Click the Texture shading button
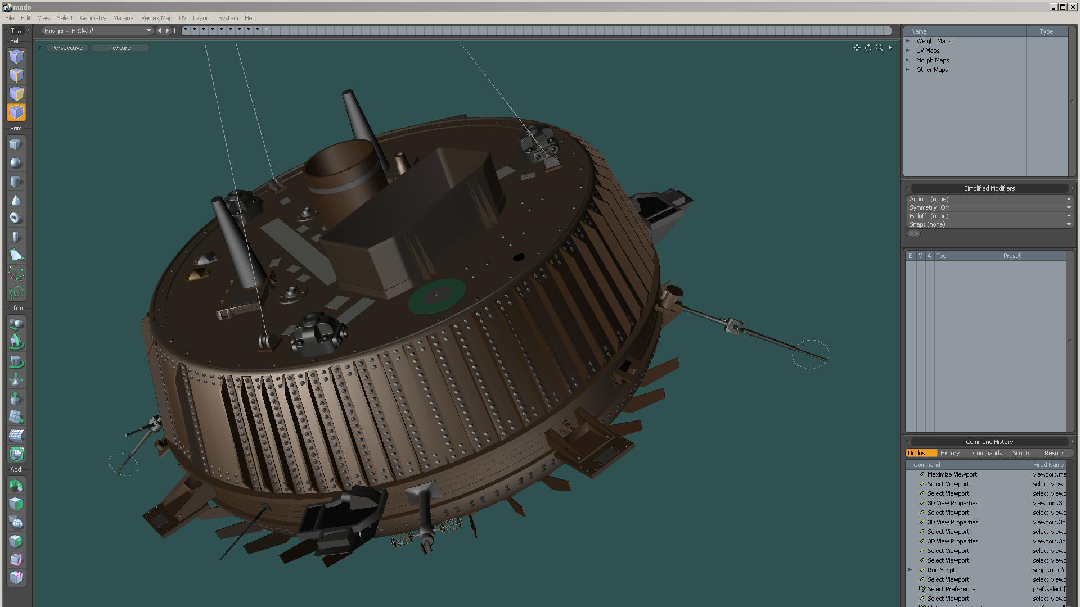The image size is (1080, 607). point(120,48)
